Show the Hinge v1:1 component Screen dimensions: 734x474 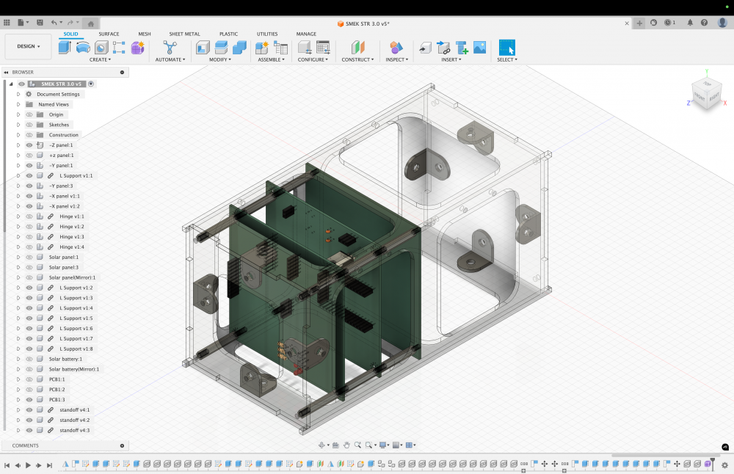click(30, 216)
